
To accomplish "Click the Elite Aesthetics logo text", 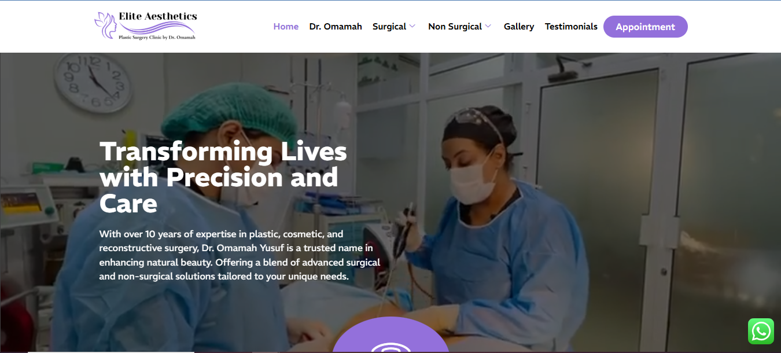I will click(x=157, y=17).
